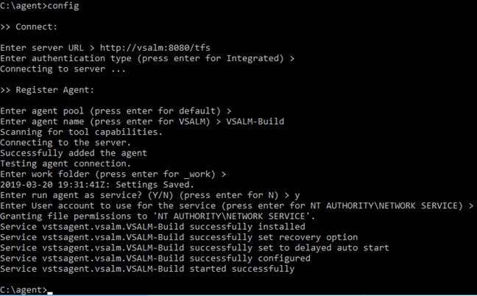This screenshot has height=296, width=477.
Task: Click the blinking cursor at C:\agent> prompt
Action: pos(50,293)
